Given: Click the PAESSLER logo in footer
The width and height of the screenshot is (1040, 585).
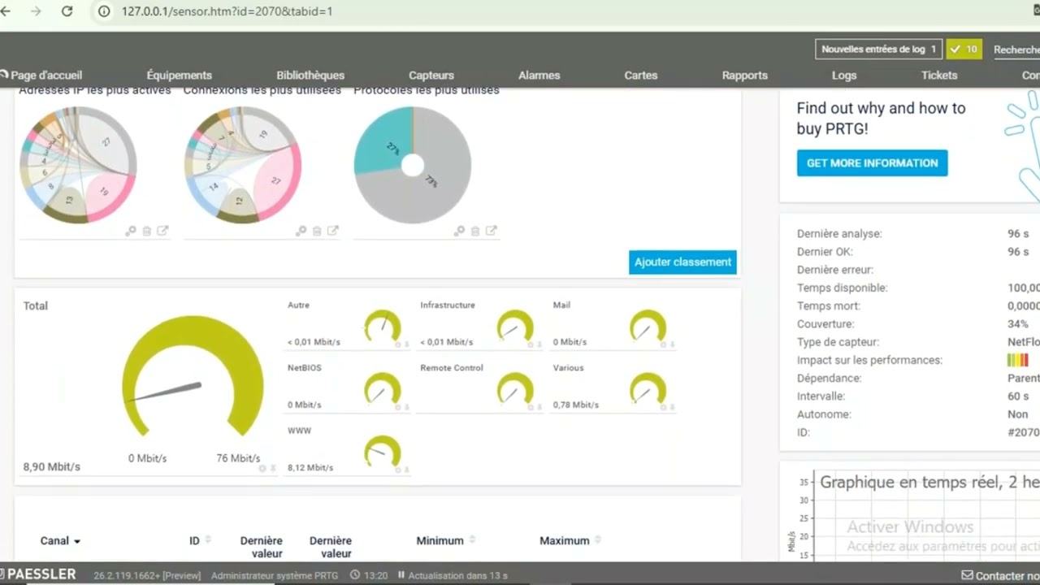Looking at the screenshot, I should 38,574.
